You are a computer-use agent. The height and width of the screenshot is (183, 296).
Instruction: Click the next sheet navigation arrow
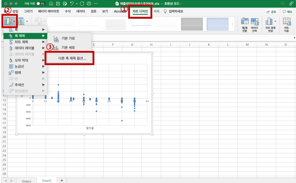[12, 181]
